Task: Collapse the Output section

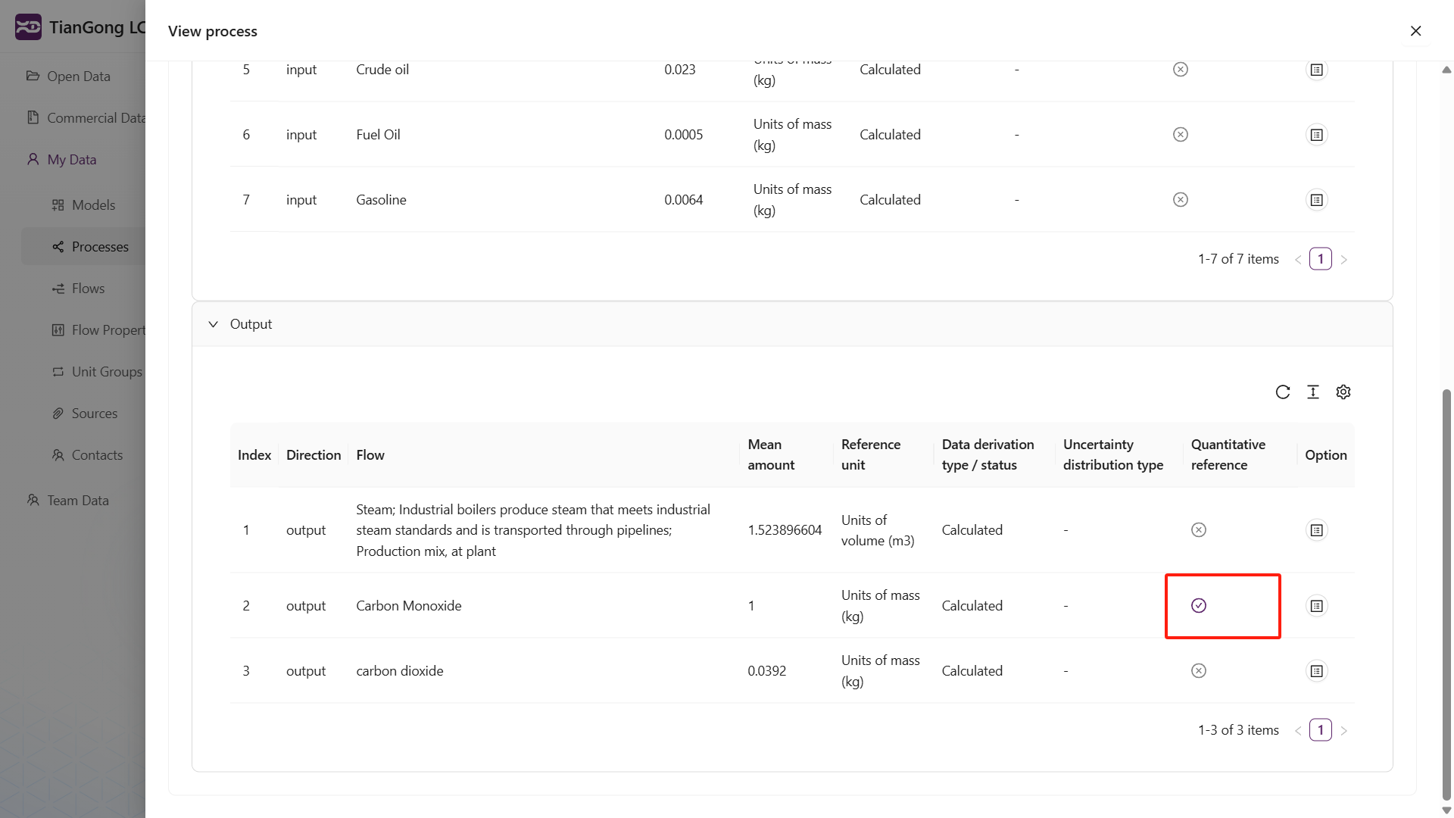Action: (214, 324)
